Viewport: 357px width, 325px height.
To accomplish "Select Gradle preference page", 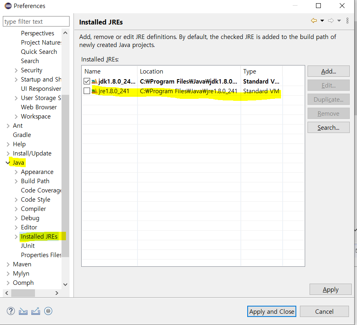I will tap(22, 135).
